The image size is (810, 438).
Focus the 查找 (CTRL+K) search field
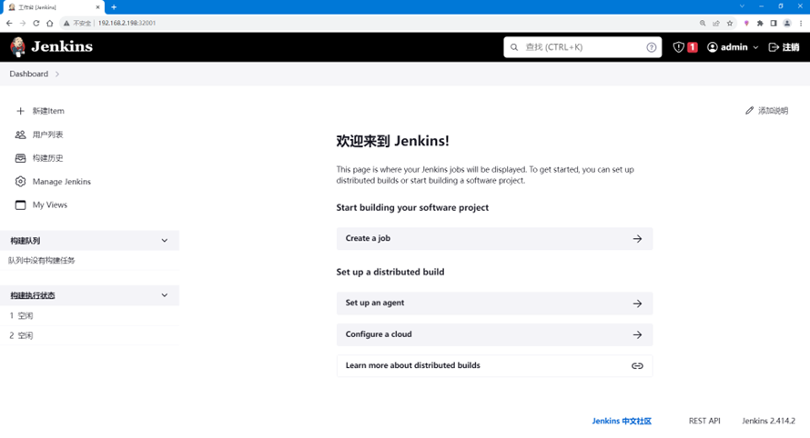click(x=582, y=47)
